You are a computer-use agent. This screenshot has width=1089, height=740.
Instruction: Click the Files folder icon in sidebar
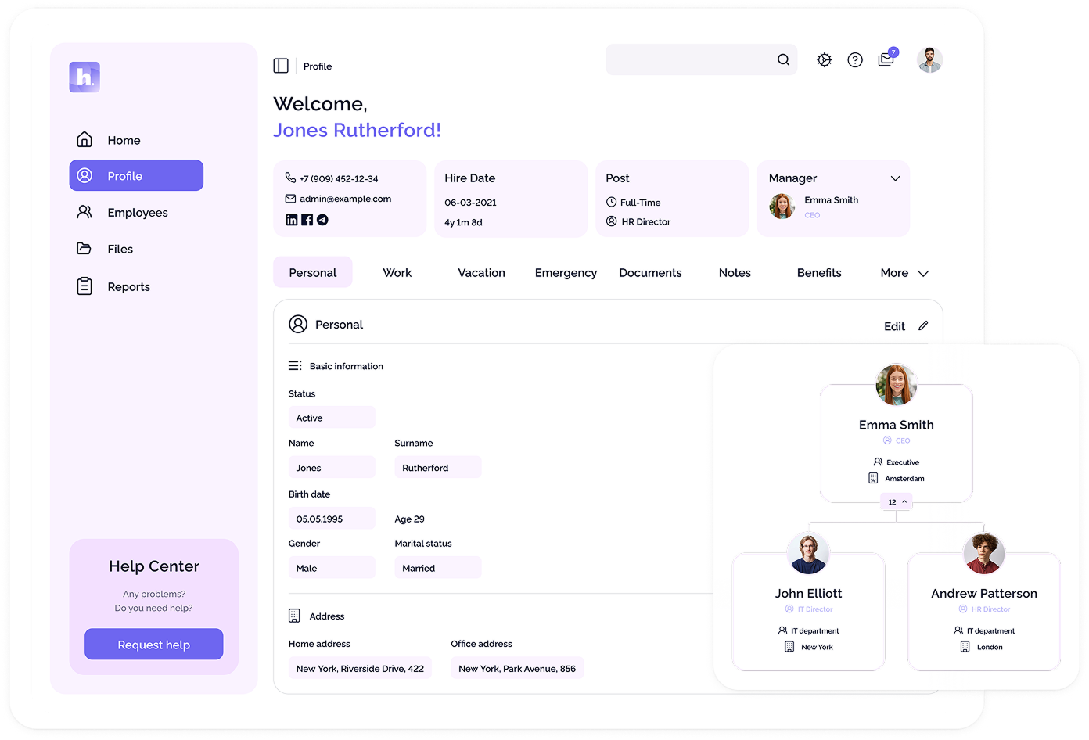(x=84, y=248)
